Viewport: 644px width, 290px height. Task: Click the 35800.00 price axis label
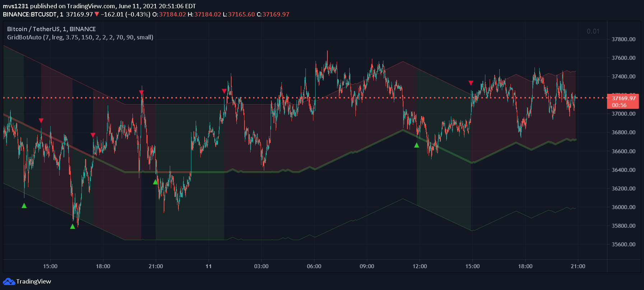tap(624, 226)
